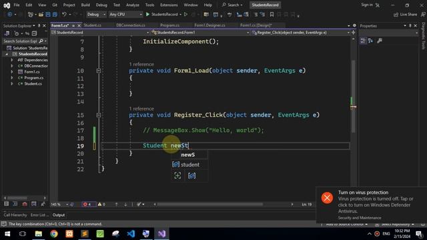The height and width of the screenshot is (240, 427).
Task: Open the Extensions menu
Action: coord(169,5)
